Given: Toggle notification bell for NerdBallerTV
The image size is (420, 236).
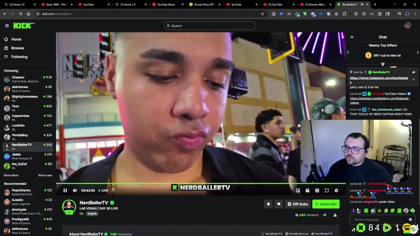Looking at the screenshot, I should tap(268, 204).
